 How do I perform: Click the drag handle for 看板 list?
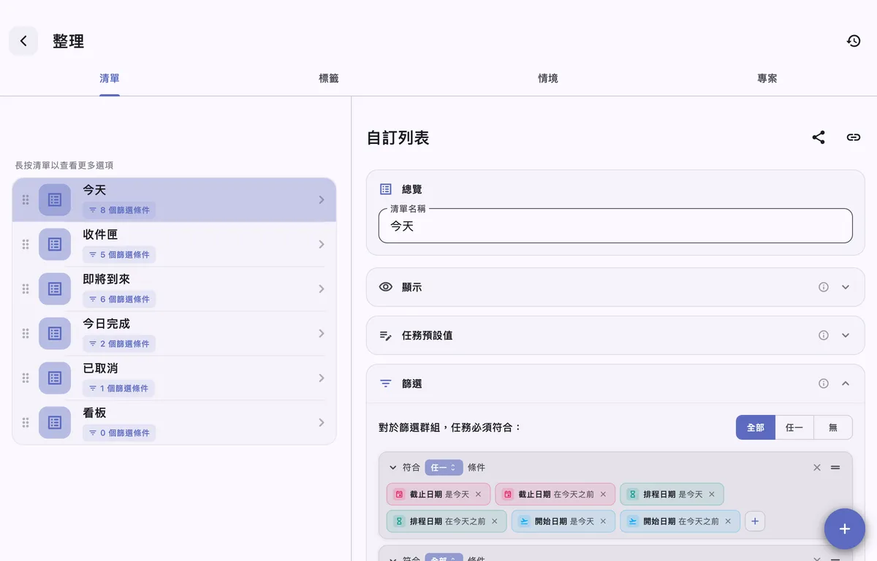[x=26, y=422]
